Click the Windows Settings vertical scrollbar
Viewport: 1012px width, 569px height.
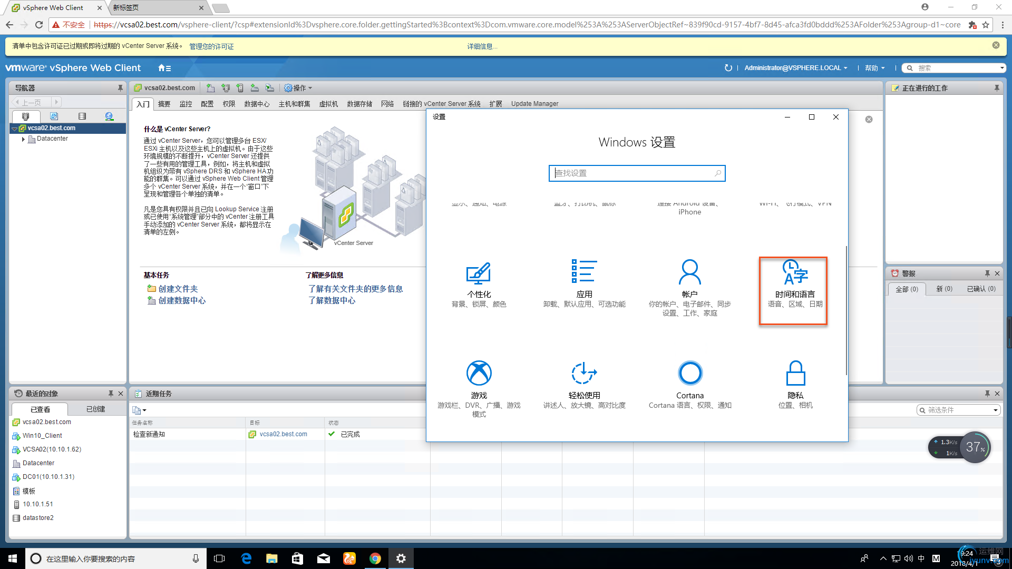pyautogui.click(x=846, y=310)
